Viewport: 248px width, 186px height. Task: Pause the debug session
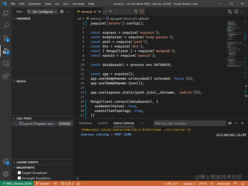tap(110, 11)
